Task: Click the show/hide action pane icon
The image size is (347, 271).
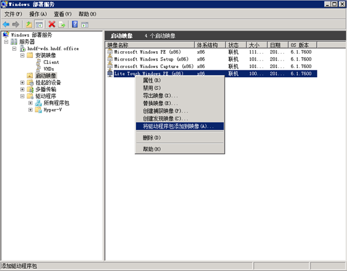Action: click(x=85, y=25)
